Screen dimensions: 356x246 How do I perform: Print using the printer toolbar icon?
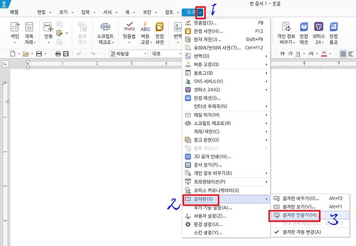58,54
